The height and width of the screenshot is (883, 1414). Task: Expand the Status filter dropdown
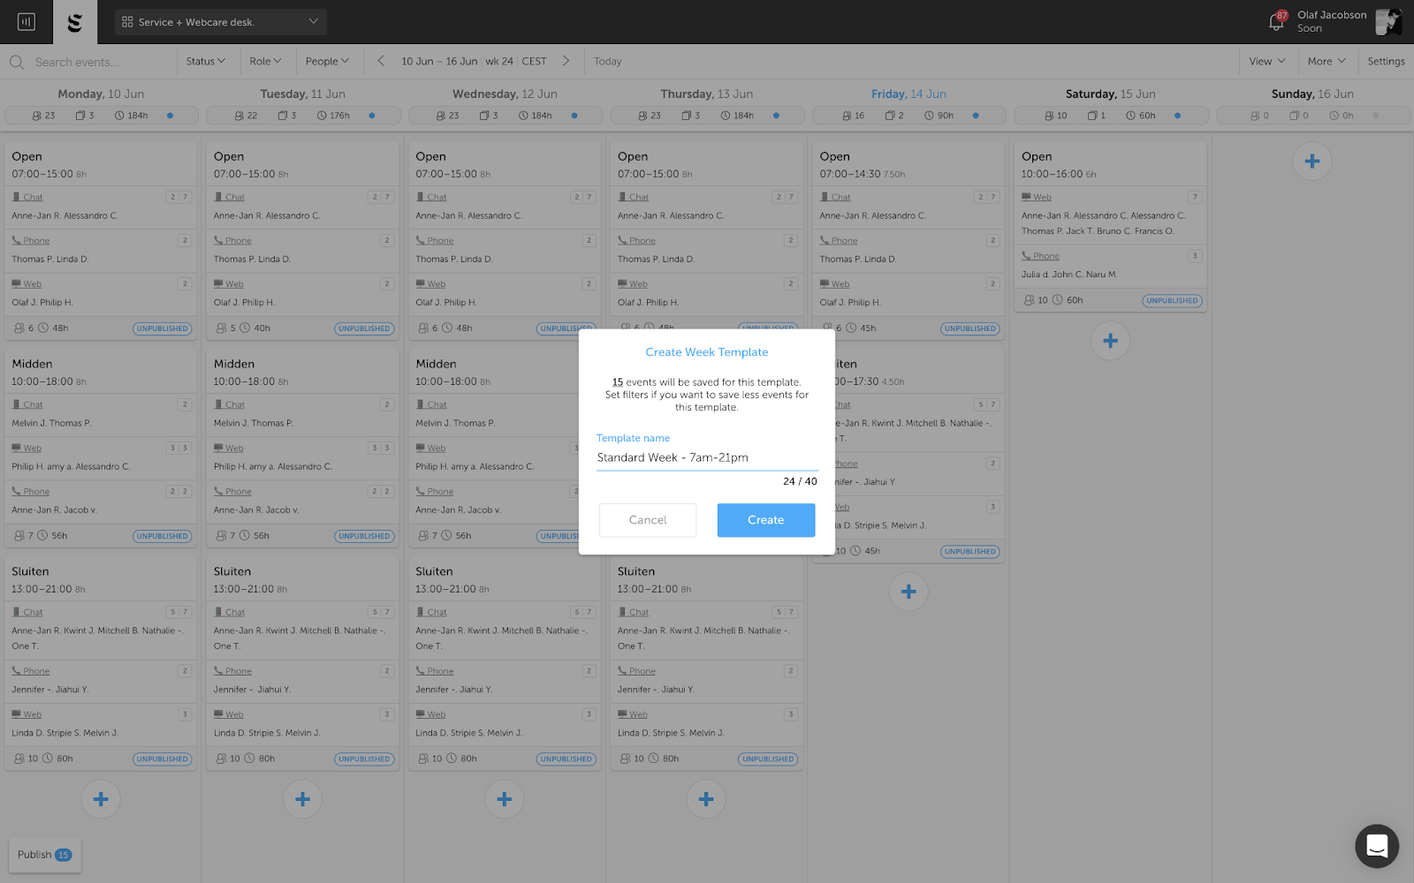(x=206, y=61)
